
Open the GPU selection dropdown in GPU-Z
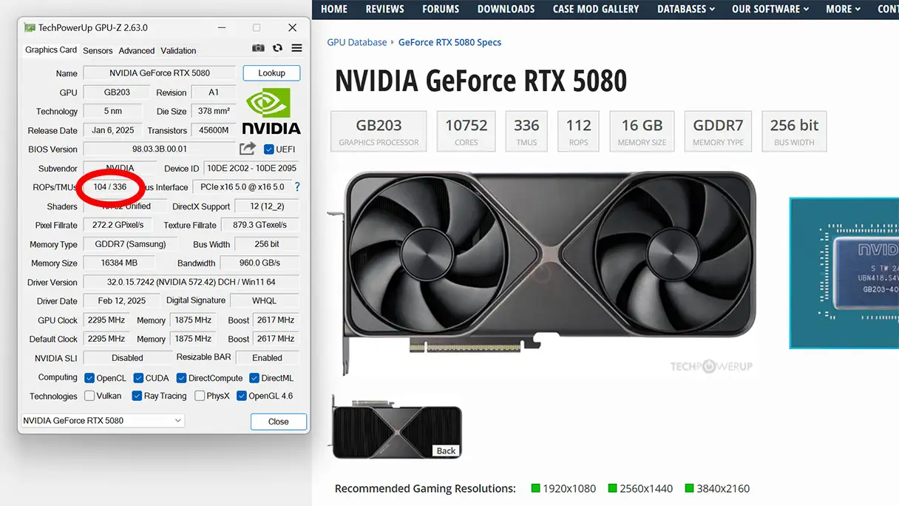click(x=103, y=420)
